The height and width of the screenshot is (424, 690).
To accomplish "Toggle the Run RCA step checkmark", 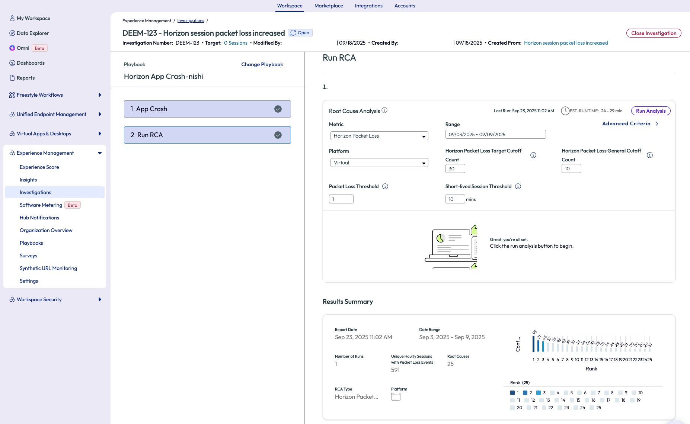I will coord(278,135).
